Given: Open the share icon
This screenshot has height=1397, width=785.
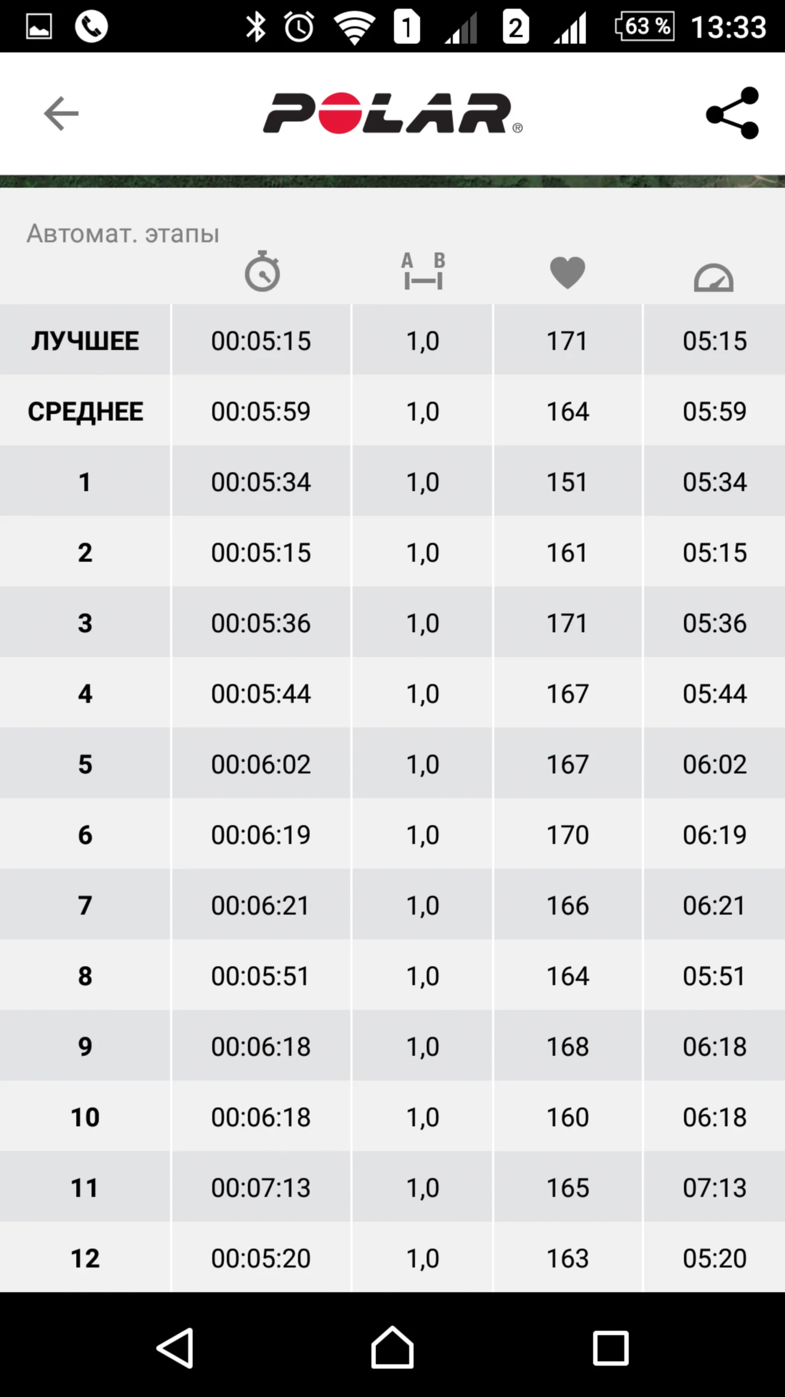Looking at the screenshot, I should [732, 113].
